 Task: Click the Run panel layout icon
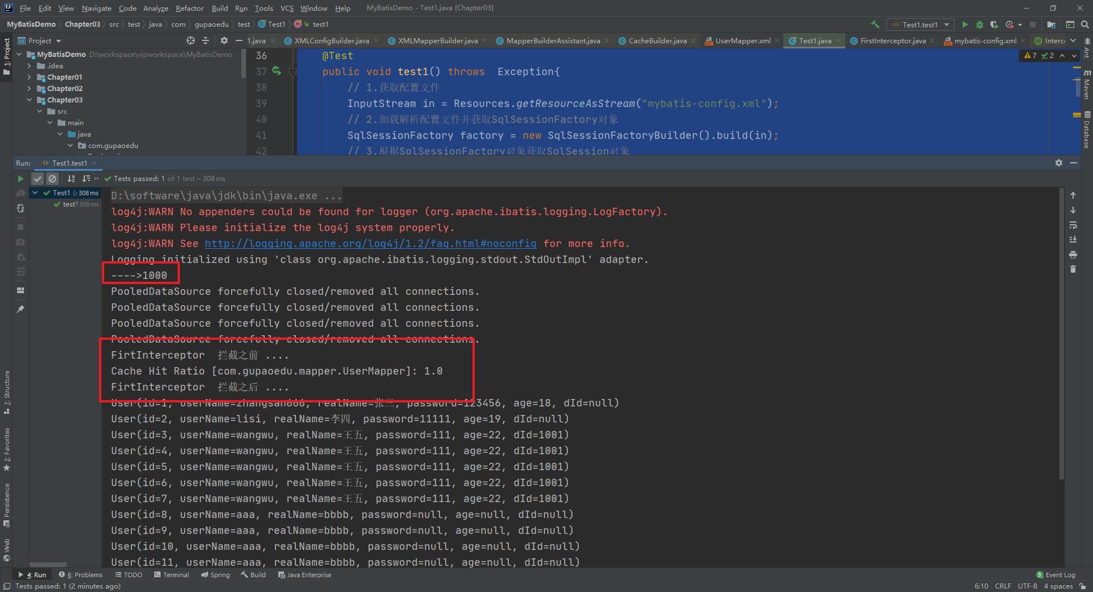20,290
